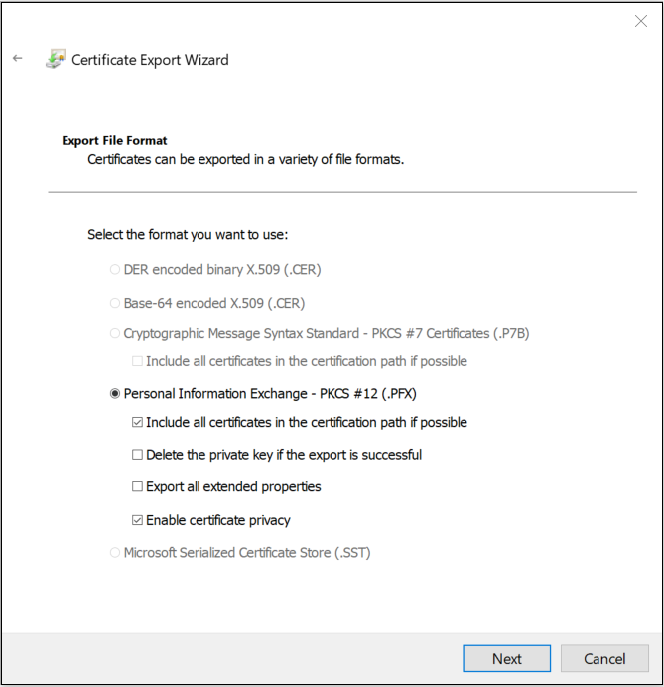Select Base-64 encoded X.509 format
This screenshot has width=664, height=687.
(x=116, y=303)
